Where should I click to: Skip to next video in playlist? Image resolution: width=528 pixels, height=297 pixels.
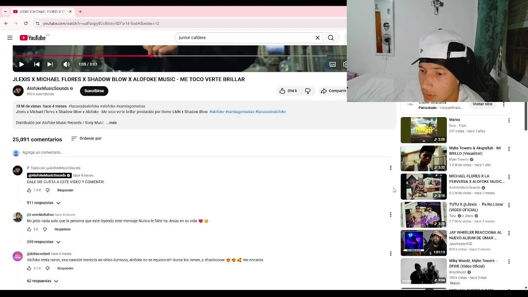pos(50,64)
